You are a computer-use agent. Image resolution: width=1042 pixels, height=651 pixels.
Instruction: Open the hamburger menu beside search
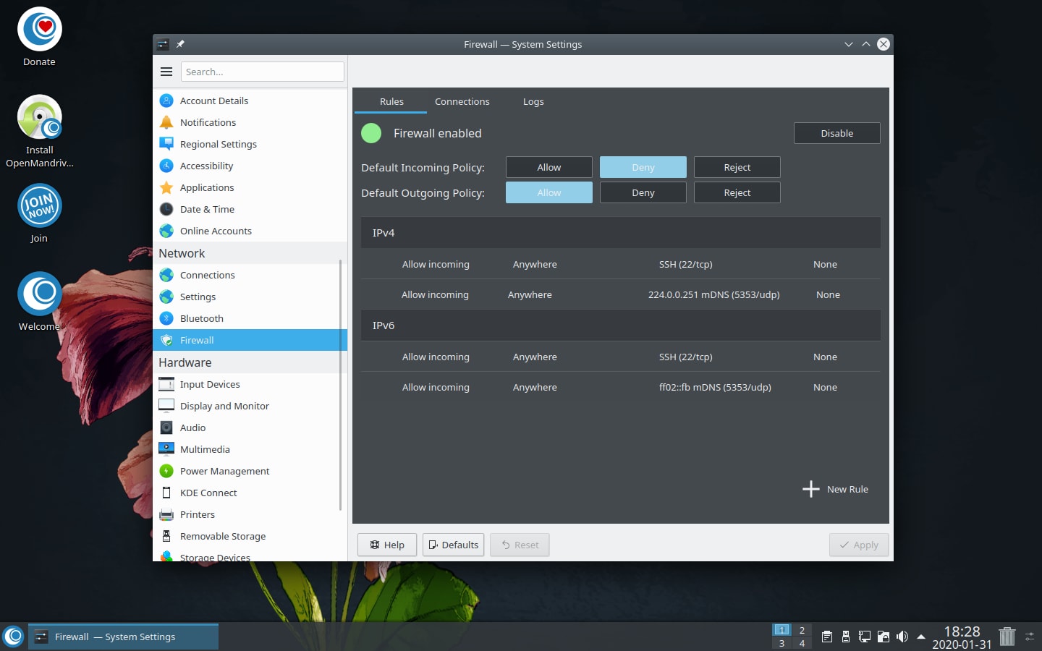click(166, 72)
